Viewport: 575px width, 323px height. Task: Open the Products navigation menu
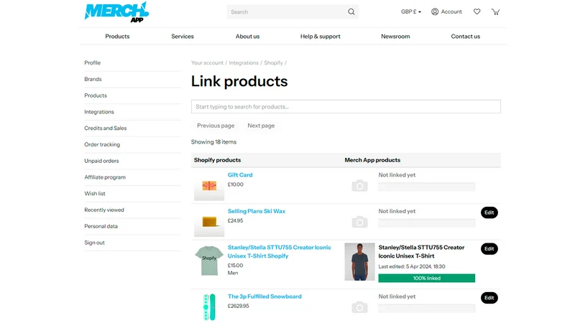click(x=117, y=37)
